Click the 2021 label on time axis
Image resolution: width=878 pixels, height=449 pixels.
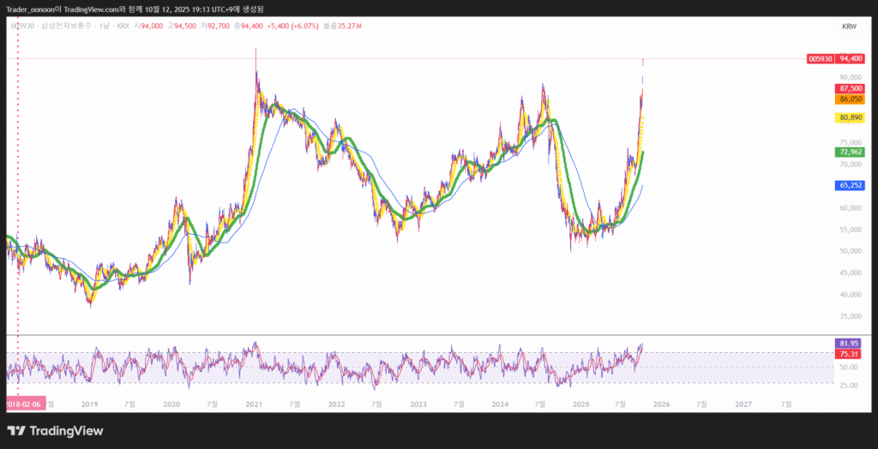click(254, 403)
